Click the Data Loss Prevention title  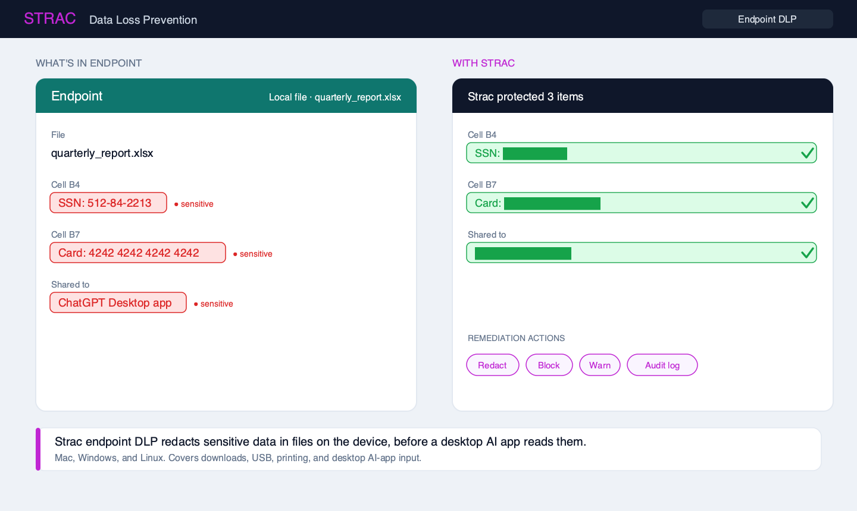[x=143, y=20]
